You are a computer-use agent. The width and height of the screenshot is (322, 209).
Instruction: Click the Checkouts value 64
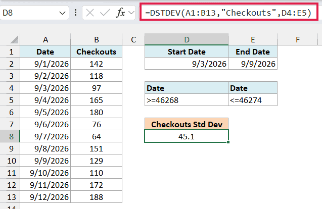(x=97, y=136)
